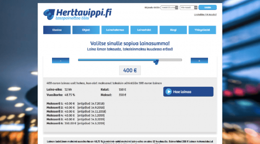This screenshot has height=144, width=260.
Task: Click the Hae lainaa button
Action: (x=188, y=92)
